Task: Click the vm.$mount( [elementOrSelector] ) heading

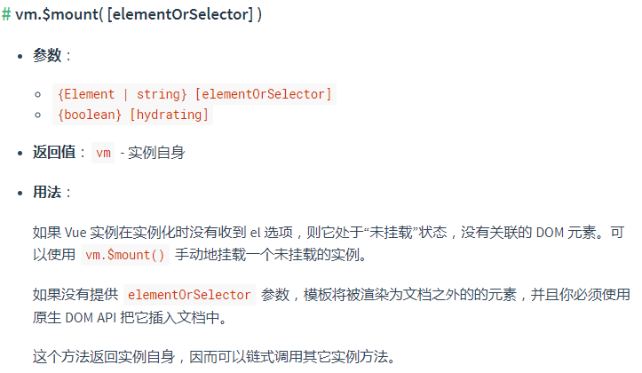Action: pos(139,16)
